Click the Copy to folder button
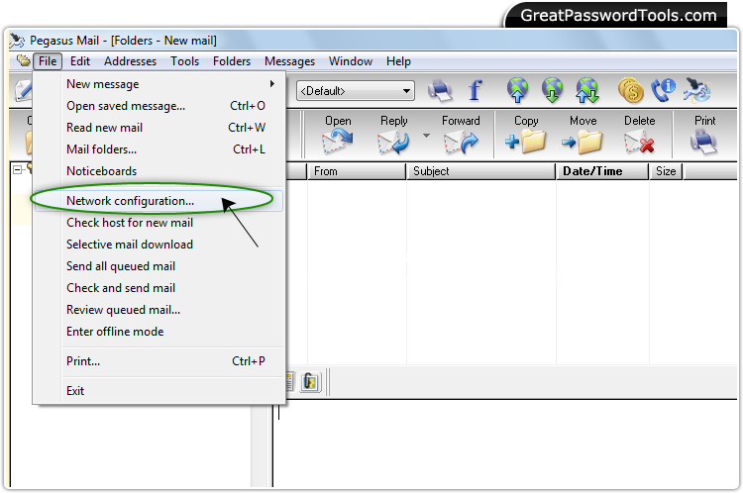This screenshot has height=493, width=743. [x=526, y=136]
